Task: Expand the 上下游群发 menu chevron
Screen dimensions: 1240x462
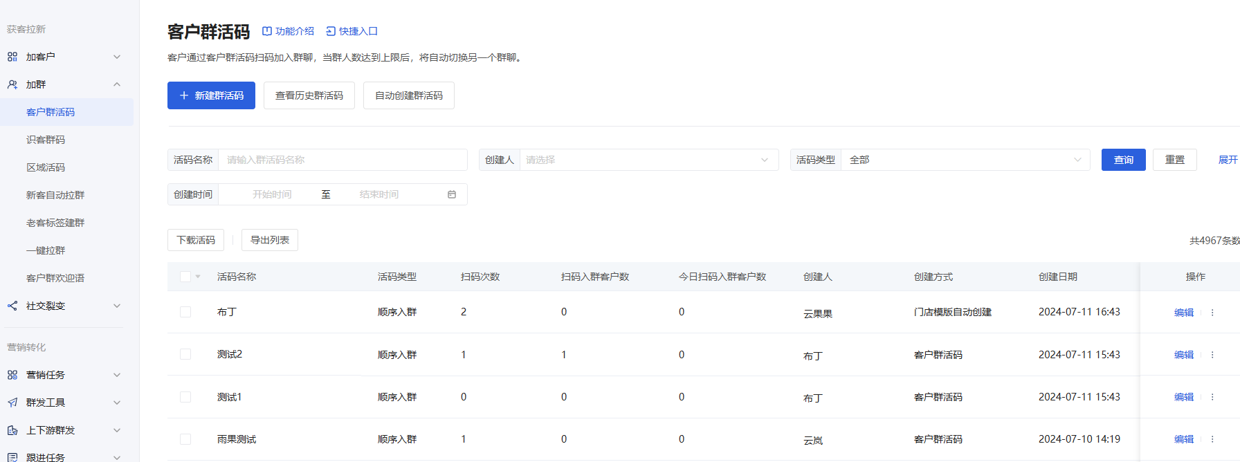Action: [x=117, y=430]
